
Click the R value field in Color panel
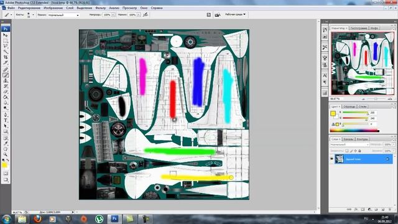373,113
